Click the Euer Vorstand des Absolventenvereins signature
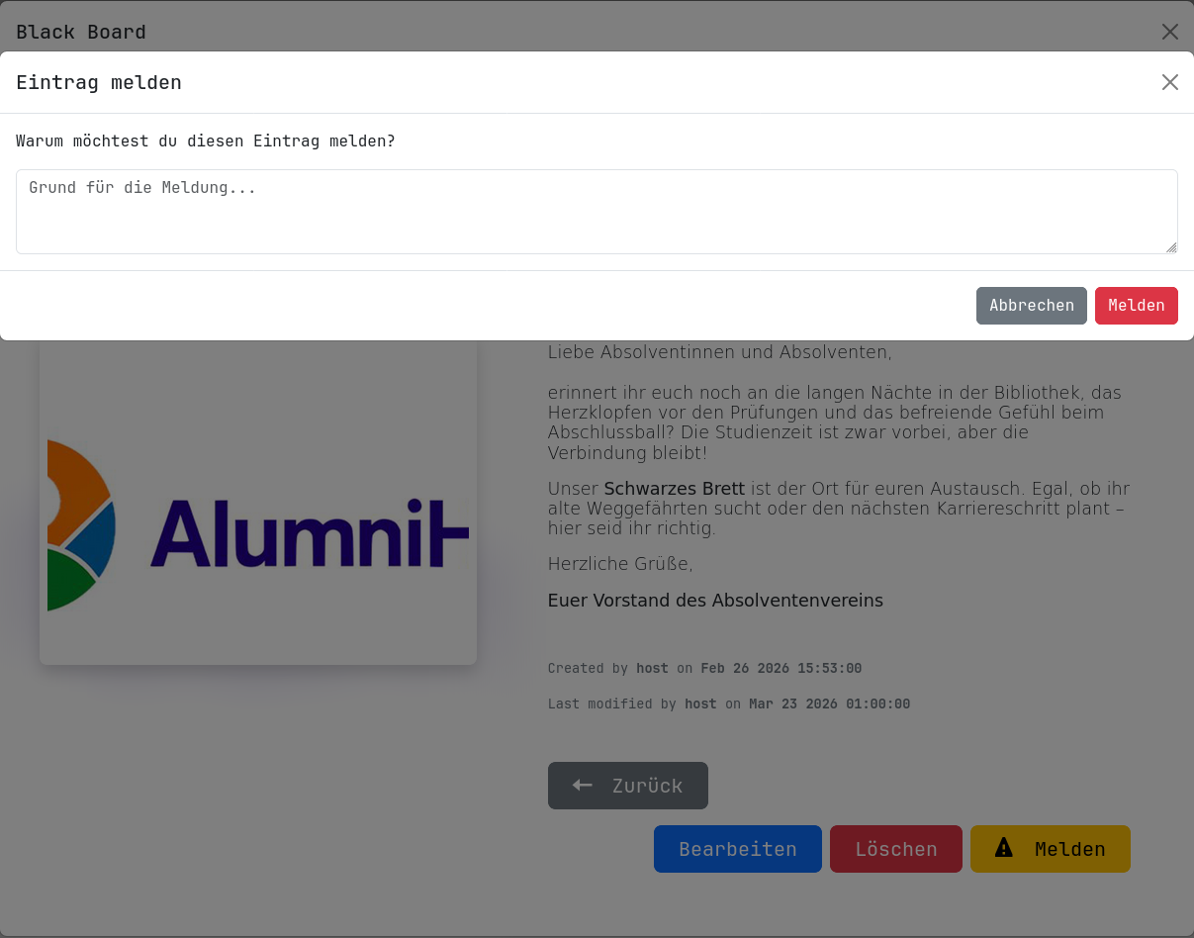The image size is (1194, 938). 715,601
